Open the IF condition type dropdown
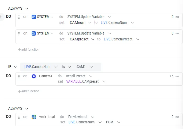 16,67
